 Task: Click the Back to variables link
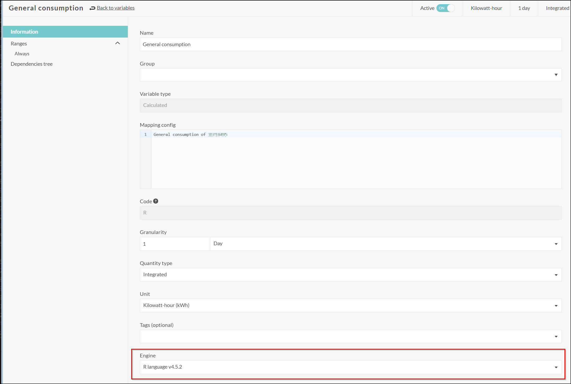click(x=116, y=8)
